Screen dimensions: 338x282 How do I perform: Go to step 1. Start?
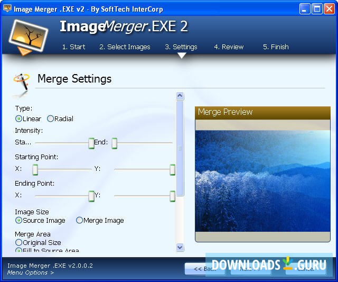pyautogui.click(x=73, y=47)
